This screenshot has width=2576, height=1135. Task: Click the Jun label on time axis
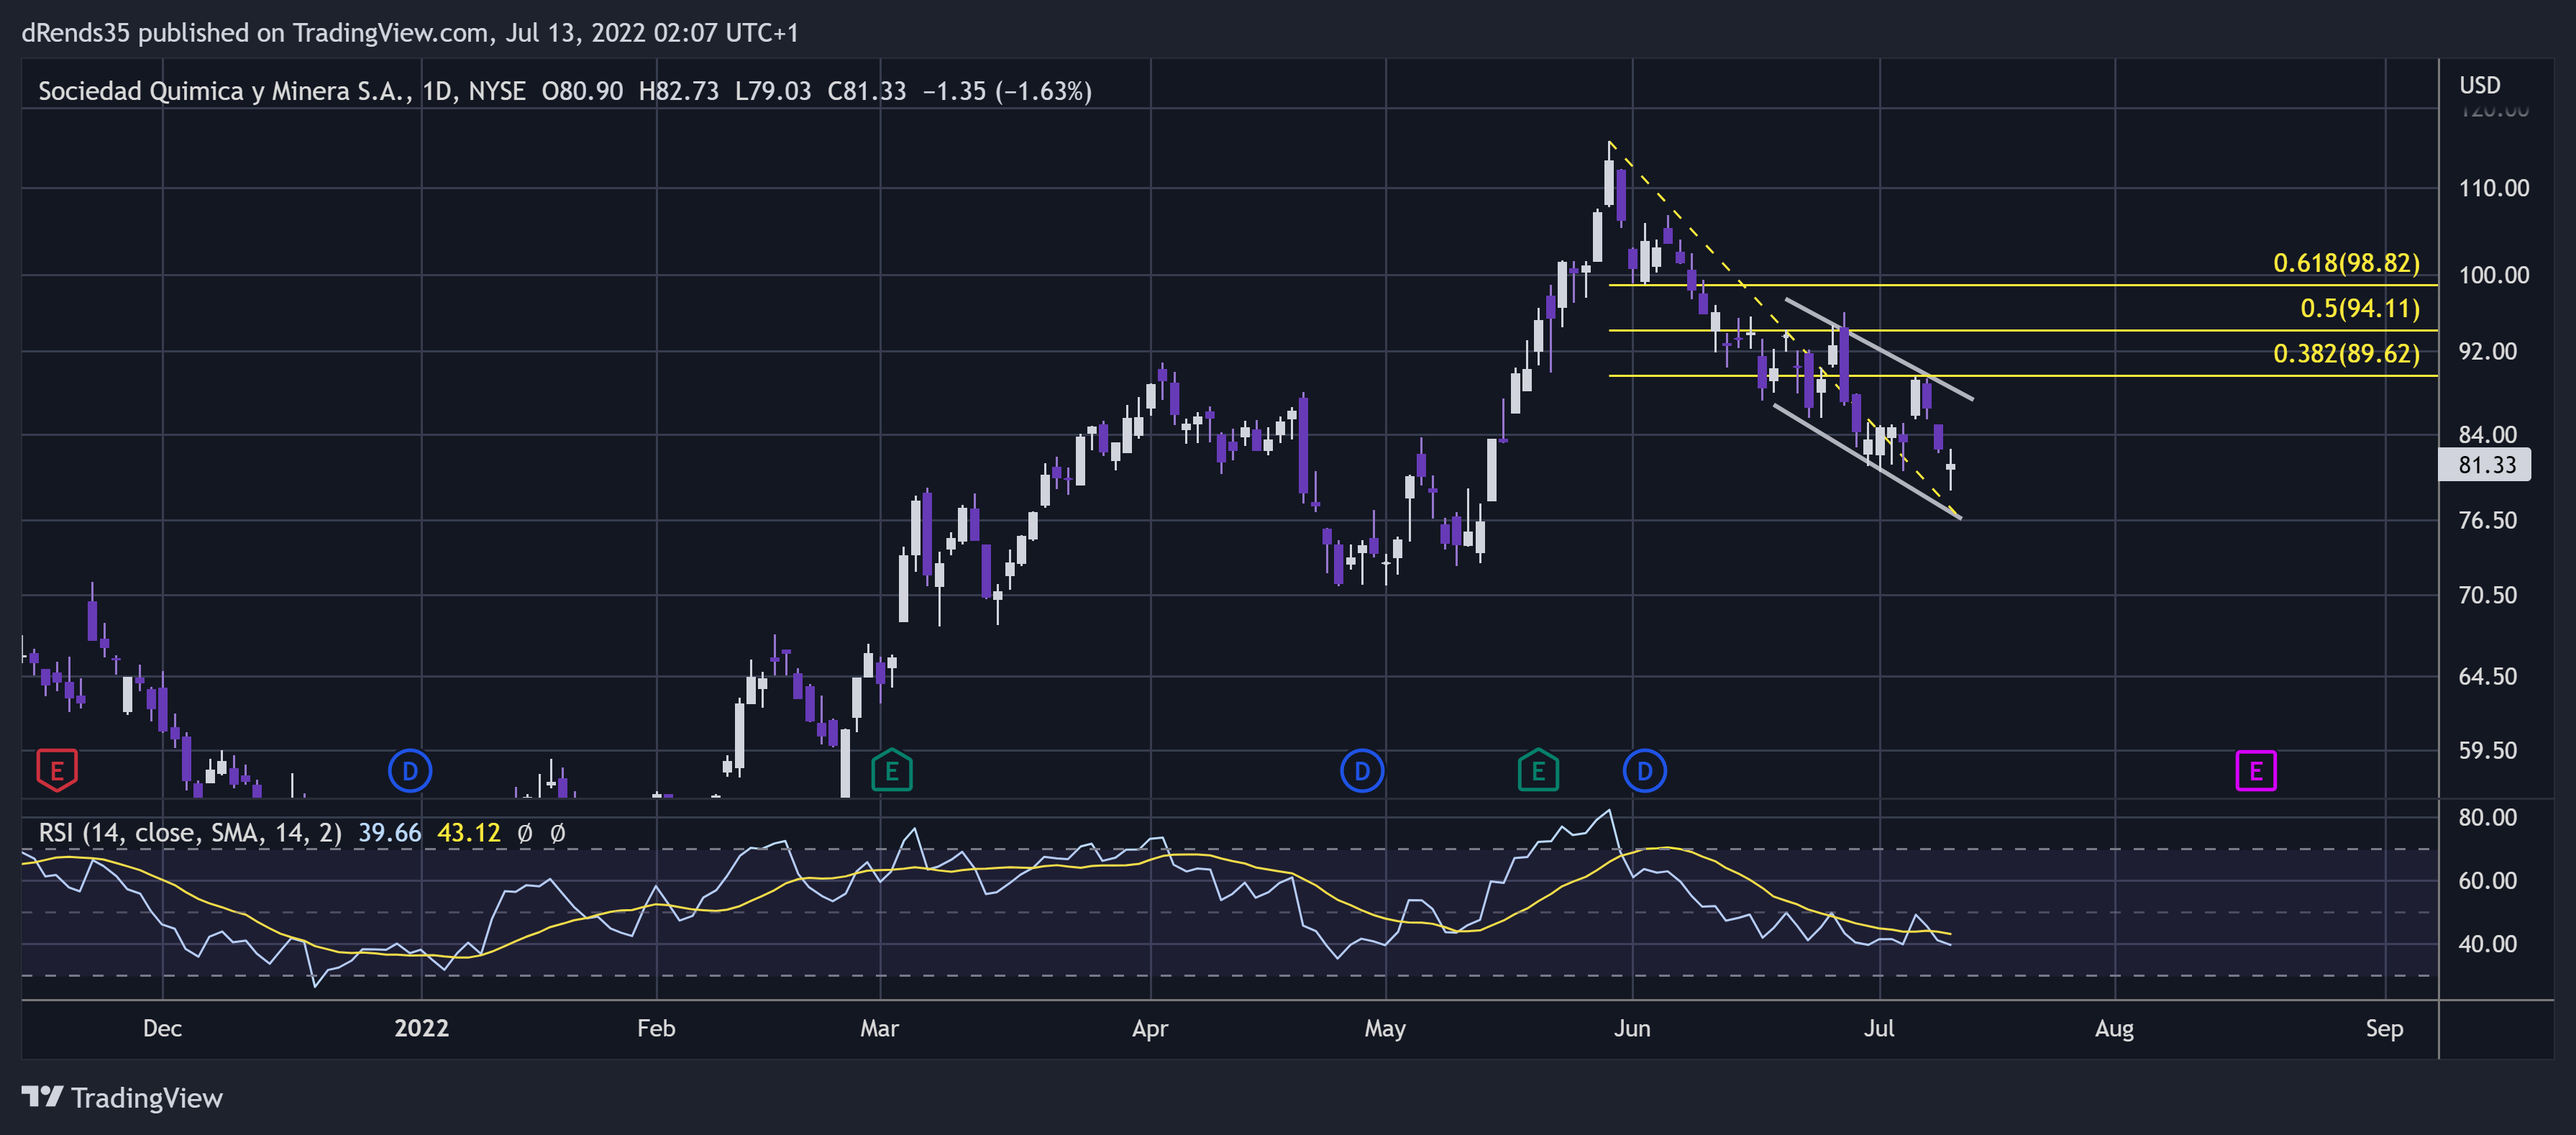coord(1632,1028)
